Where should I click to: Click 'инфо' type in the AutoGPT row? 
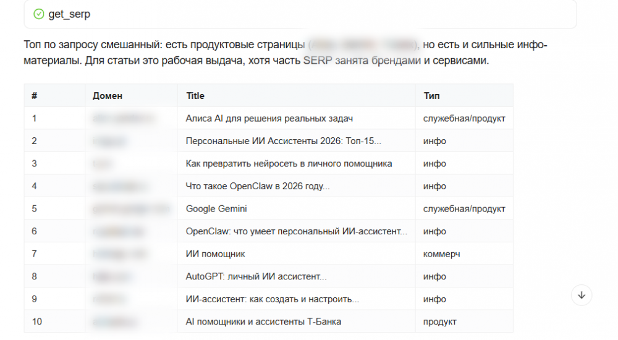(x=434, y=276)
